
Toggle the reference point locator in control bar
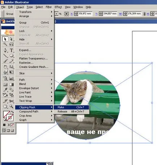(x=67, y=14)
